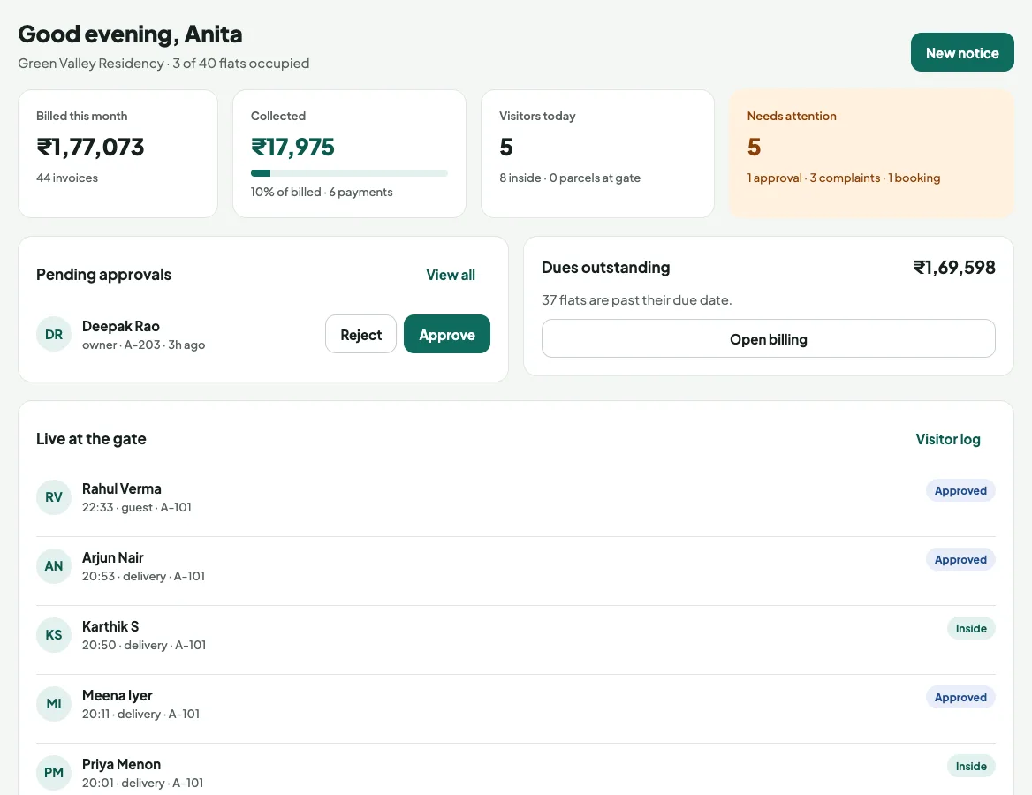Image resolution: width=1032 pixels, height=795 pixels.
Task: Approve Deepak Rao's pending request
Action: point(447,334)
